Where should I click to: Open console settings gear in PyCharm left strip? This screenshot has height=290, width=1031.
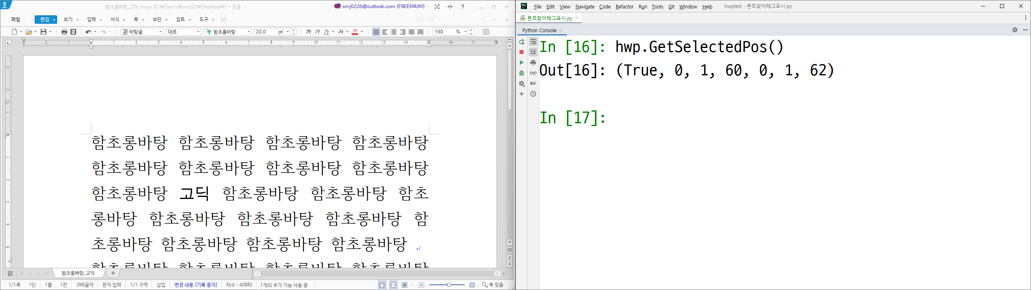[522, 83]
